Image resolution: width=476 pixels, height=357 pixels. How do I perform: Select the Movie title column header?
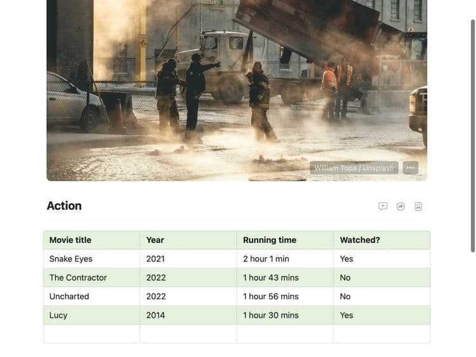pos(91,240)
